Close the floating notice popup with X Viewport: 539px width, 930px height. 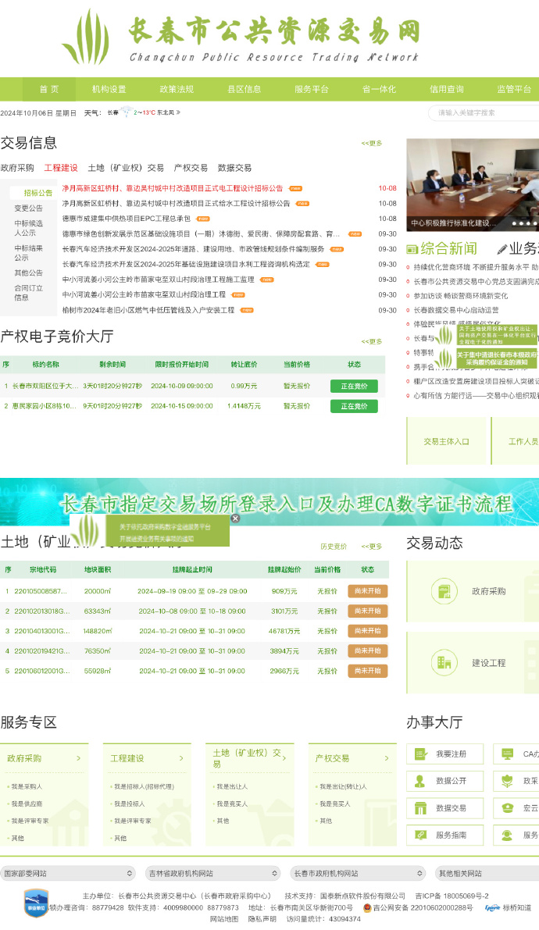pyautogui.click(x=235, y=518)
